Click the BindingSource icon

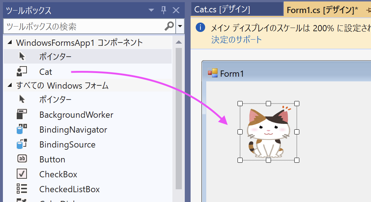pos(22,144)
